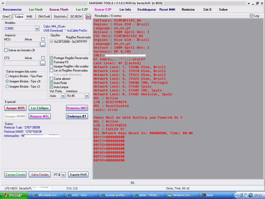This screenshot has height=199, width=265.
Task: Select 'Arquivo Binário - Tipo Raw' radio
Action: tap(7, 76)
